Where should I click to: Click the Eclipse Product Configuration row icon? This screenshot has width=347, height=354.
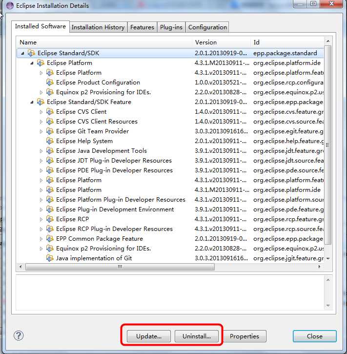[x=50, y=83]
